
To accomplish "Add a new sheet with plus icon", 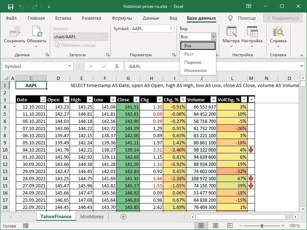I will click(123, 217).
